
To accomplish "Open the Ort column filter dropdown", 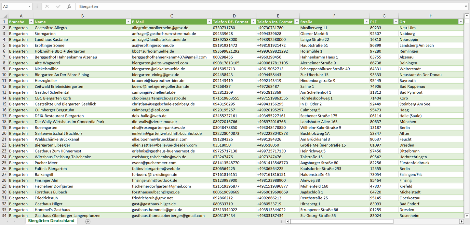I will [461, 22].
